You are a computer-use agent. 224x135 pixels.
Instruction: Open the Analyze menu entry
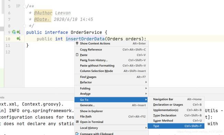coord(112,94)
